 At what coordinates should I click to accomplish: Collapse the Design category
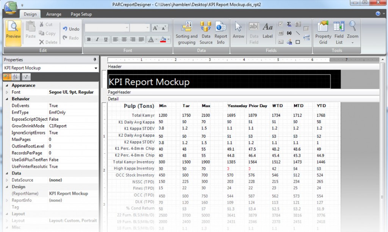[x=7, y=187]
